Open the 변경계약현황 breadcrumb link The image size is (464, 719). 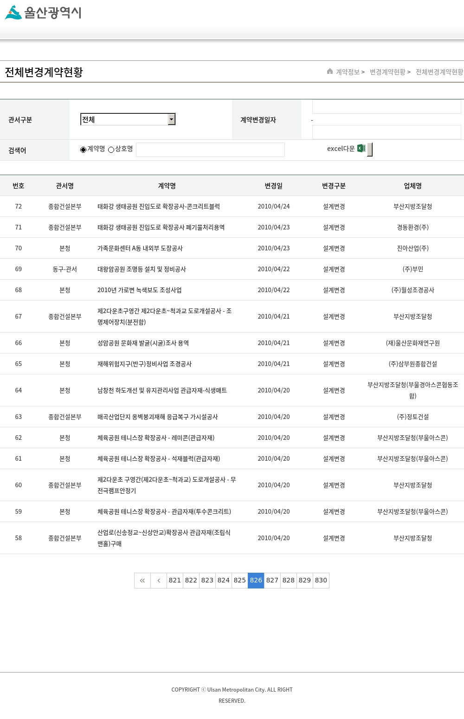tap(387, 72)
